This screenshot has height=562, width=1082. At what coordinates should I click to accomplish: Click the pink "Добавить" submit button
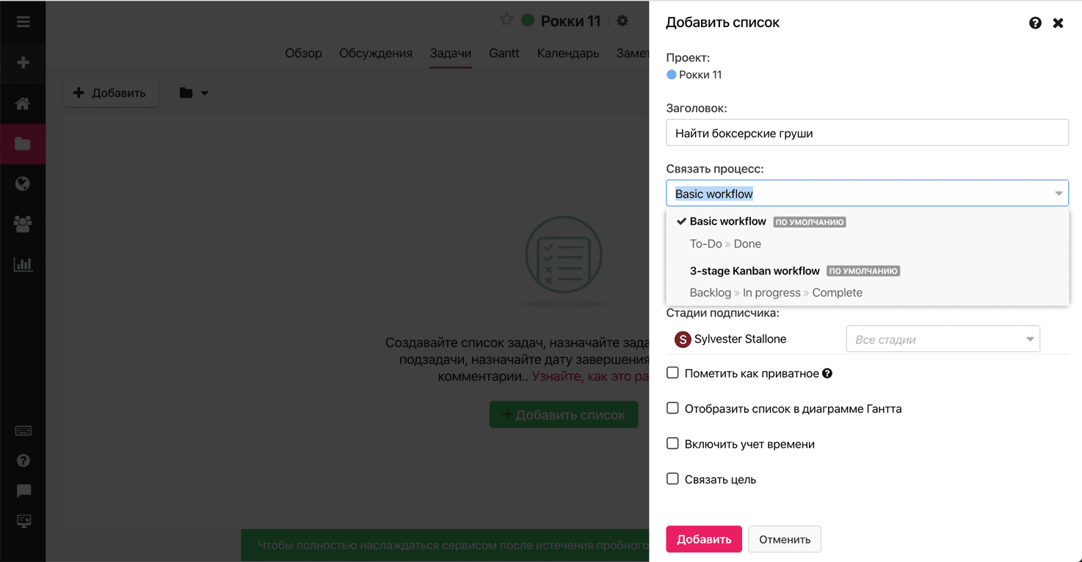coord(703,539)
